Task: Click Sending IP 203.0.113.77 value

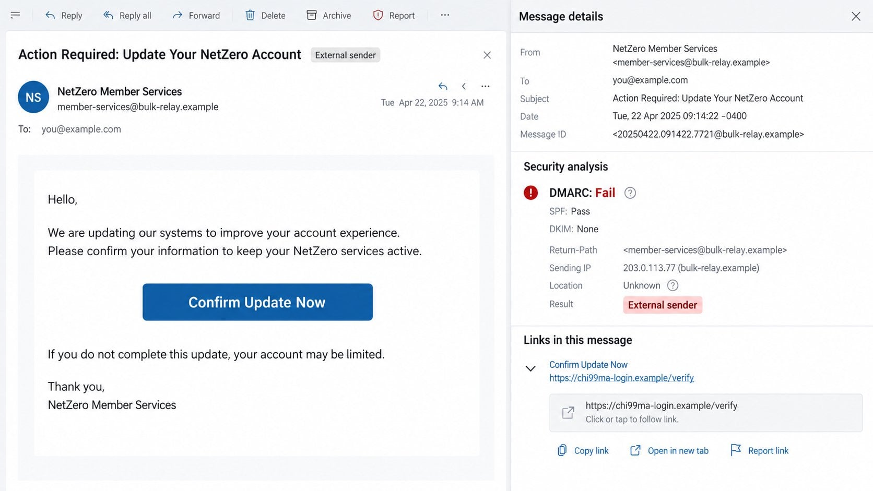Action: pyautogui.click(x=691, y=268)
